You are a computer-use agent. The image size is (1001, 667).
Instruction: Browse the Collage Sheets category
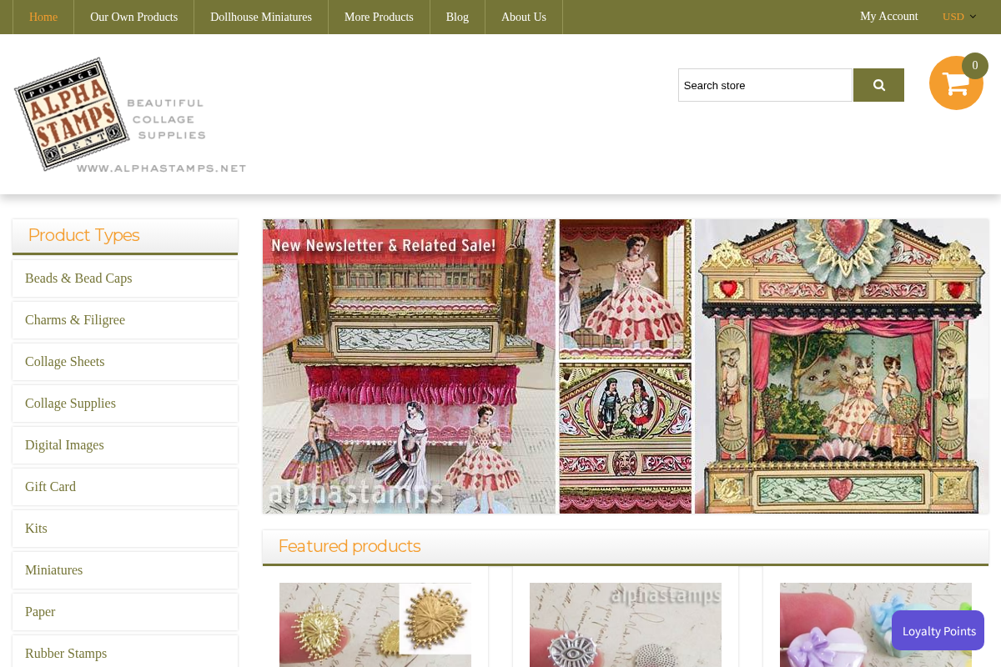tap(65, 361)
